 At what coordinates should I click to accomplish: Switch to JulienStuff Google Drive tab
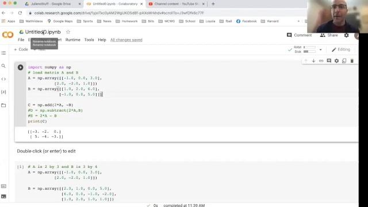point(51,4)
